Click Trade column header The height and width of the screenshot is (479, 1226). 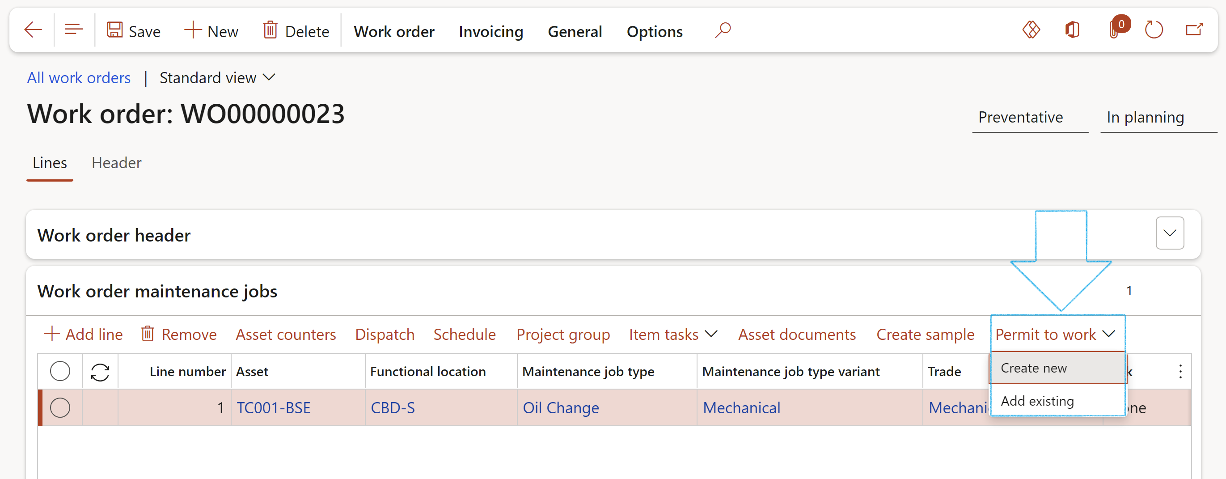click(x=944, y=371)
